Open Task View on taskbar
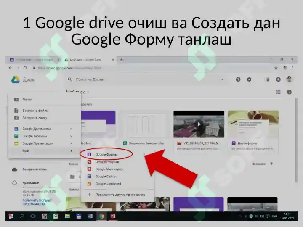Viewport: 303px width, 227px height. click(33, 216)
